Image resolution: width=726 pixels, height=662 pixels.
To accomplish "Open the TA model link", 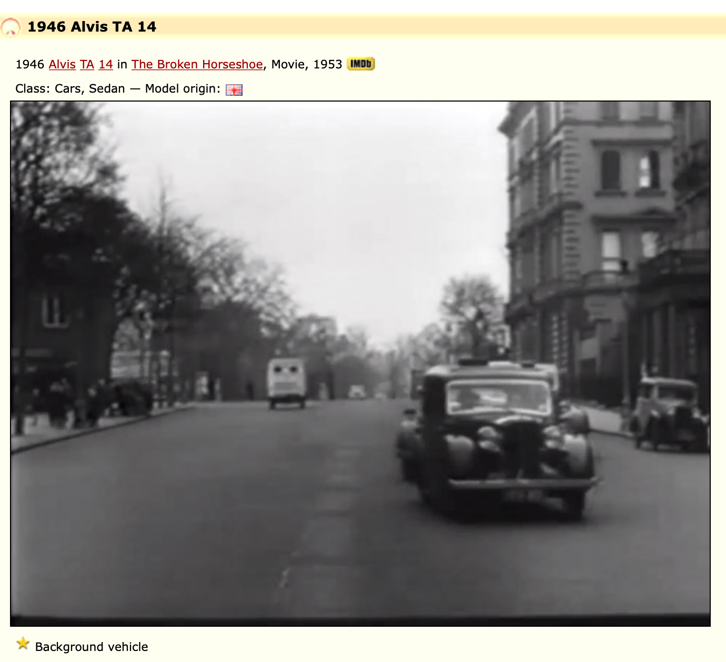I will (87, 64).
